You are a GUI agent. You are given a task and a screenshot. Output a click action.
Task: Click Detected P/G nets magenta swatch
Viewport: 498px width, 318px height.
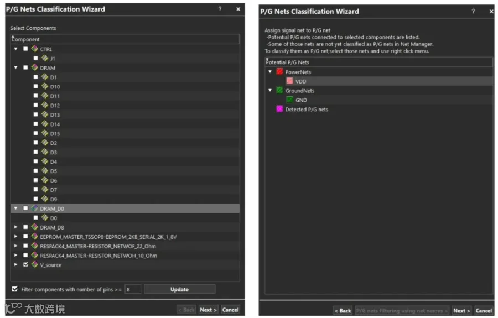(x=279, y=109)
